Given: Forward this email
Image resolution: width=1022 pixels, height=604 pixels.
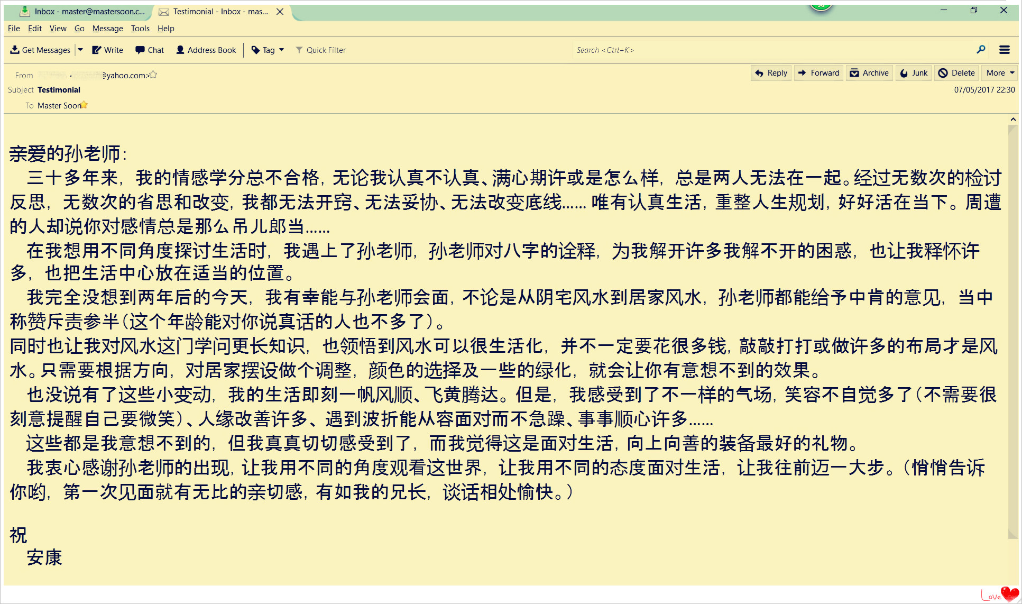Looking at the screenshot, I should (x=818, y=73).
